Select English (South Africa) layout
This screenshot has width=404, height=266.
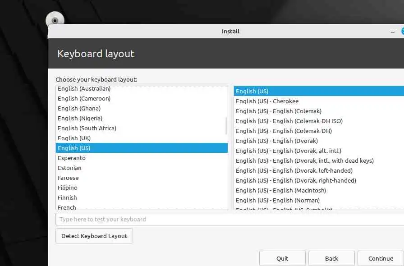tap(142, 128)
